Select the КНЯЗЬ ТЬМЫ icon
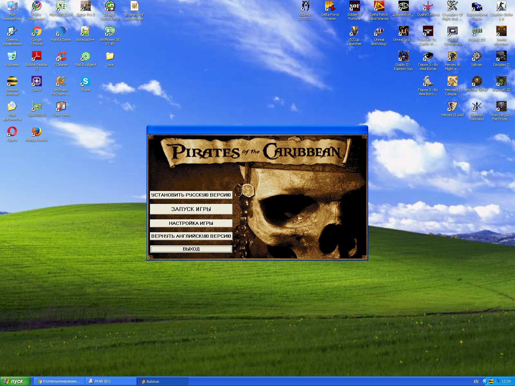The height and width of the screenshot is (386, 515). point(477,84)
